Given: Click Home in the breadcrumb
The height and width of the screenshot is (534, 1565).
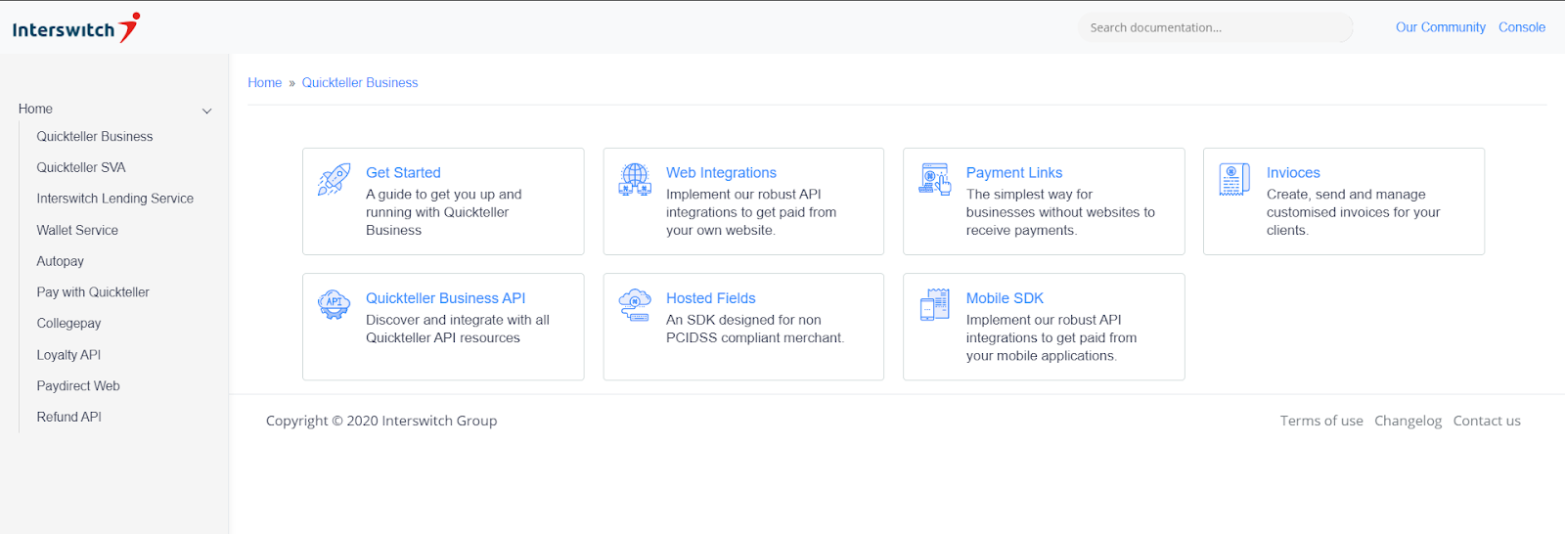Looking at the screenshot, I should [264, 83].
